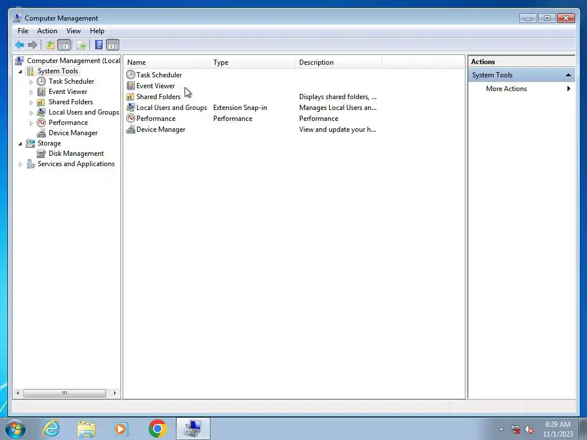The width and height of the screenshot is (587, 440).
Task: Click the Export List toolbar icon
Action: coord(81,45)
